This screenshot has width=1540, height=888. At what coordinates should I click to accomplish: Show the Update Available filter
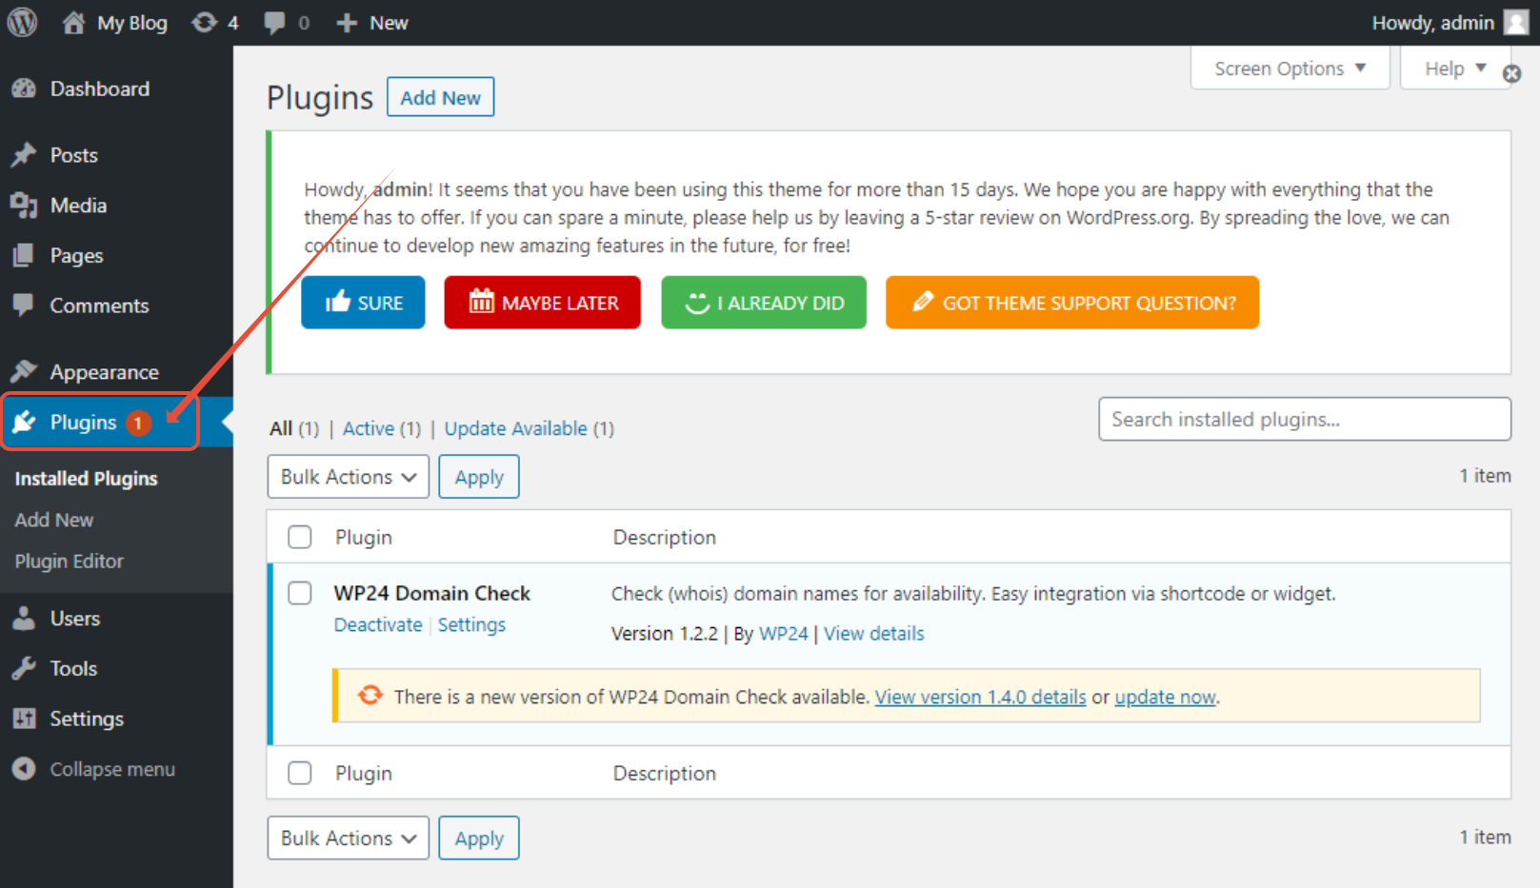(516, 428)
